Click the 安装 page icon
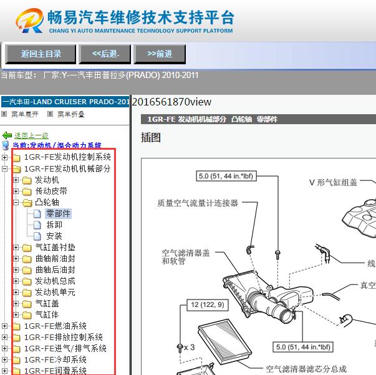Image resolution: width=376 pixels, height=375 pixels. tap(37, 236)
